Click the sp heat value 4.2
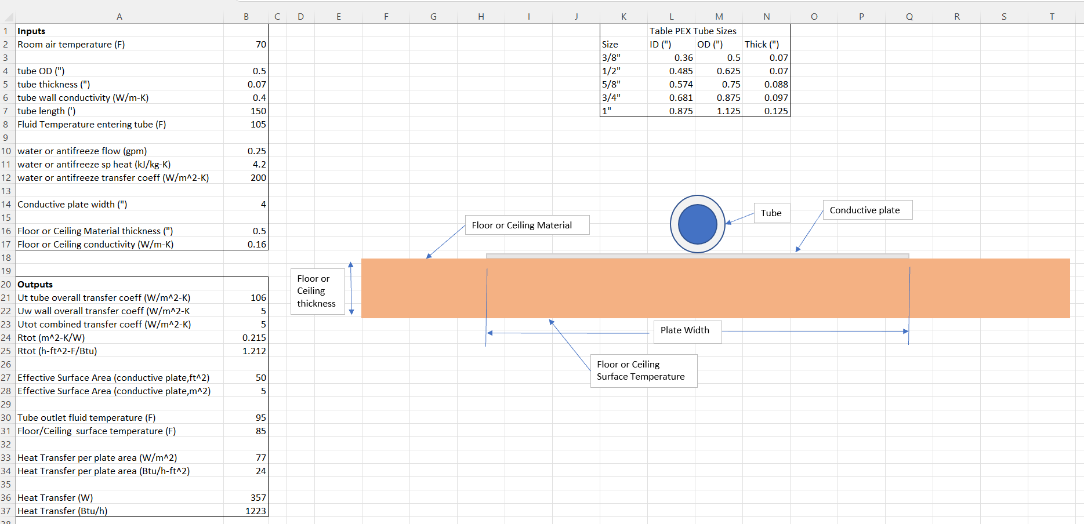This screenshot has width=1084, height=524. click(x=246, y=165)
